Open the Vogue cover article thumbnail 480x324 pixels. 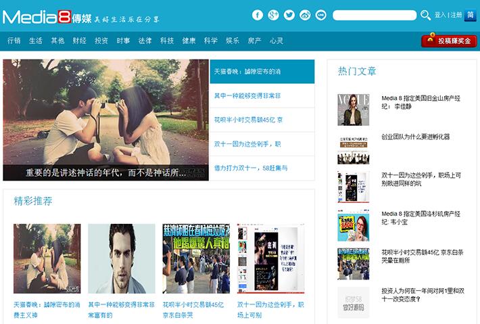pyautogui.click(x=354, y=110)
